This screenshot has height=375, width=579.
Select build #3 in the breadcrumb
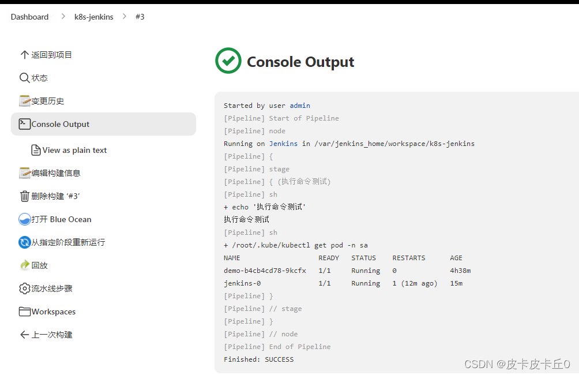(x=140, y=17)
